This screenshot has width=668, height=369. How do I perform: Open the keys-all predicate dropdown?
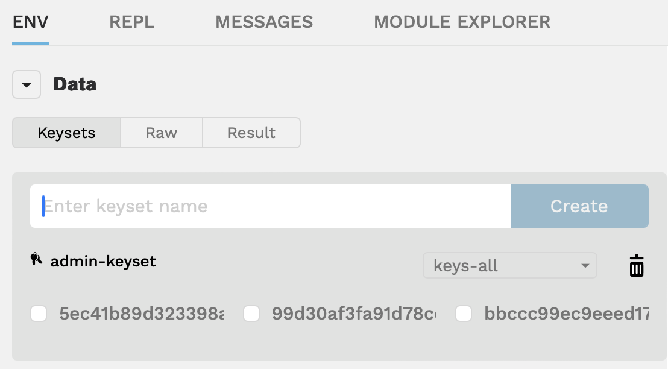click(510, 266)
